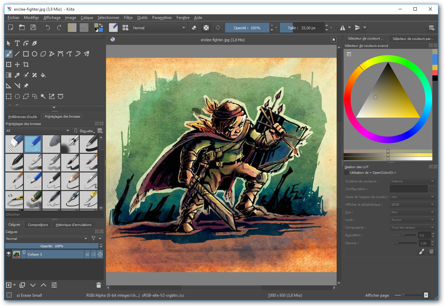Select the Crop tool
The height and width of the screenshot is (307, 445).
coord(26,64)
